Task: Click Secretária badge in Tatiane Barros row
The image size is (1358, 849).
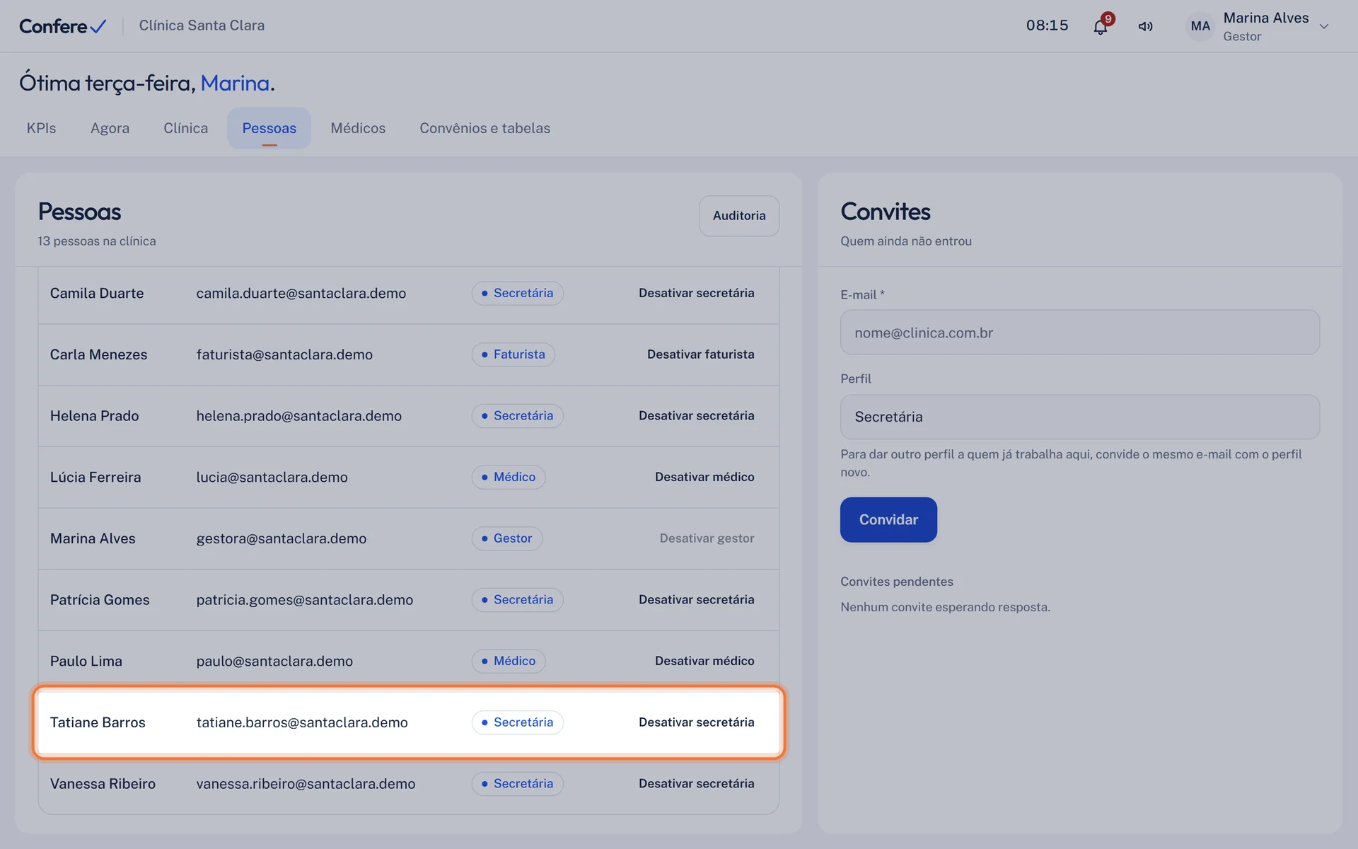Action: pos(517,722)
